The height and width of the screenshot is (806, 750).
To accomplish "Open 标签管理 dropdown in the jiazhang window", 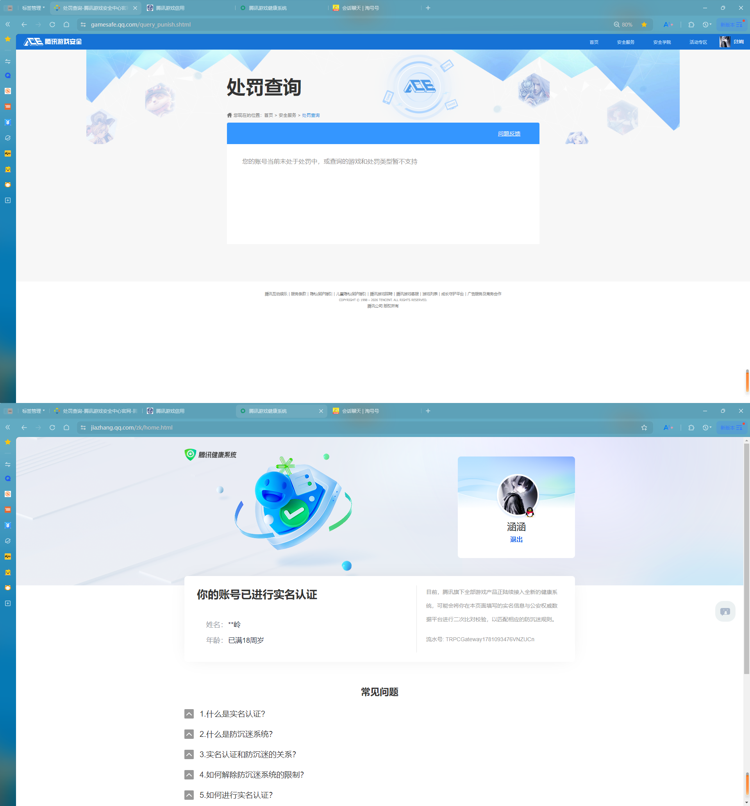I will tap(33, 411).
